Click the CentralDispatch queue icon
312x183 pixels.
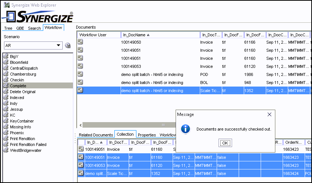click(6, 68)
